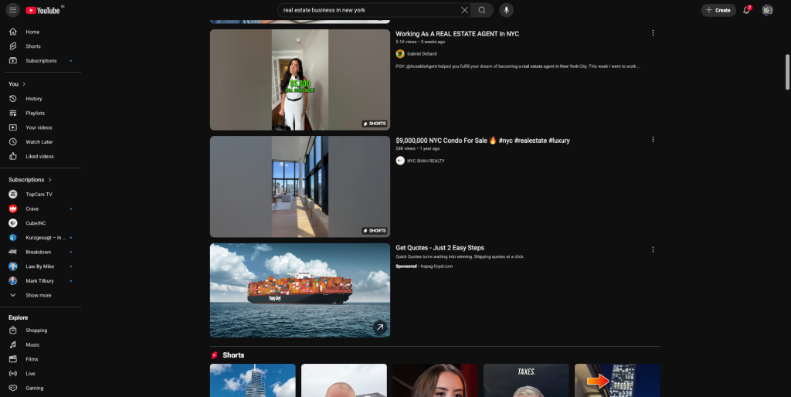Image resolution: width=791 pixels, height=397 pixels.
Task: Click the search magnifier button
Action: tap(482, 10)
